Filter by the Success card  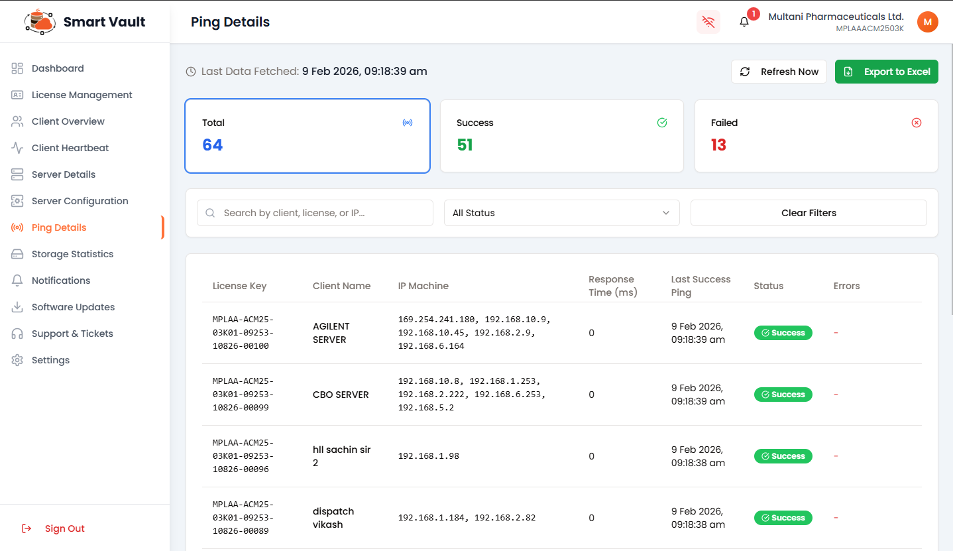pos(561,136)
